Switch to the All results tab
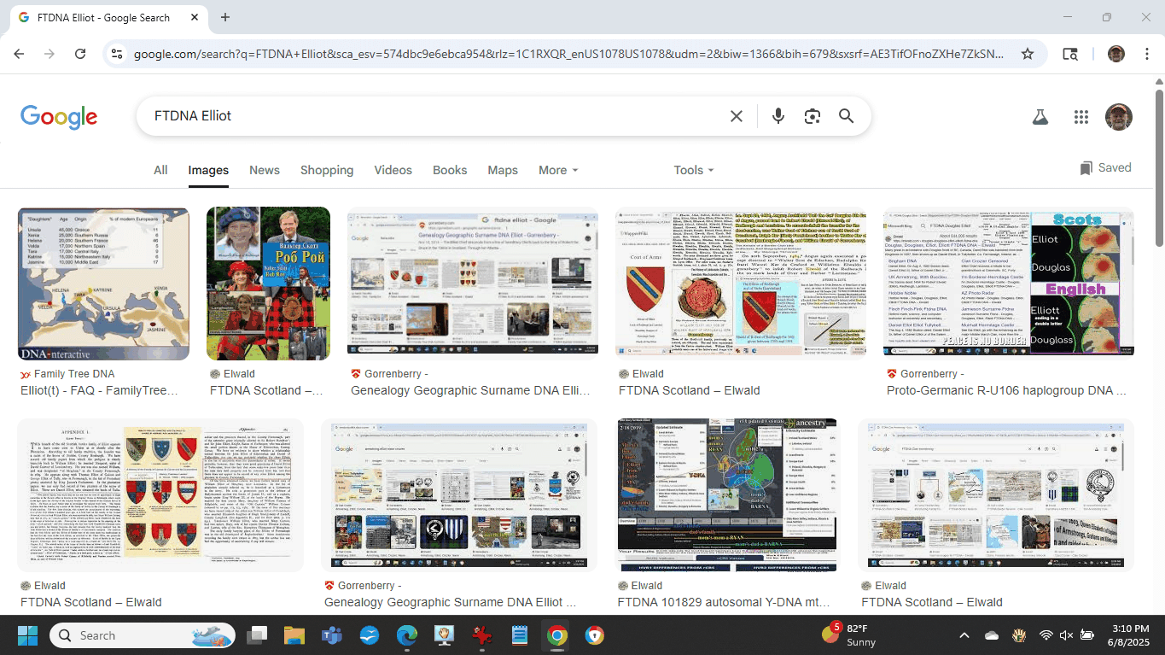The height and width of the screenshot is (655, 1165). 160,170
